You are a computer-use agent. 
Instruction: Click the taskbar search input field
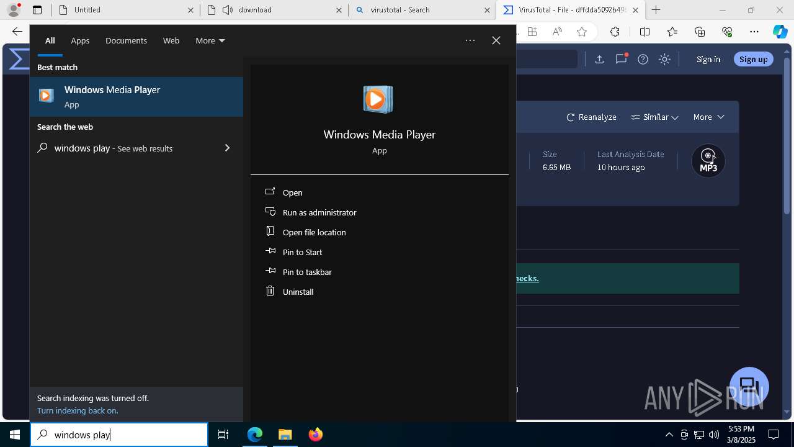[x=119, y=435]
